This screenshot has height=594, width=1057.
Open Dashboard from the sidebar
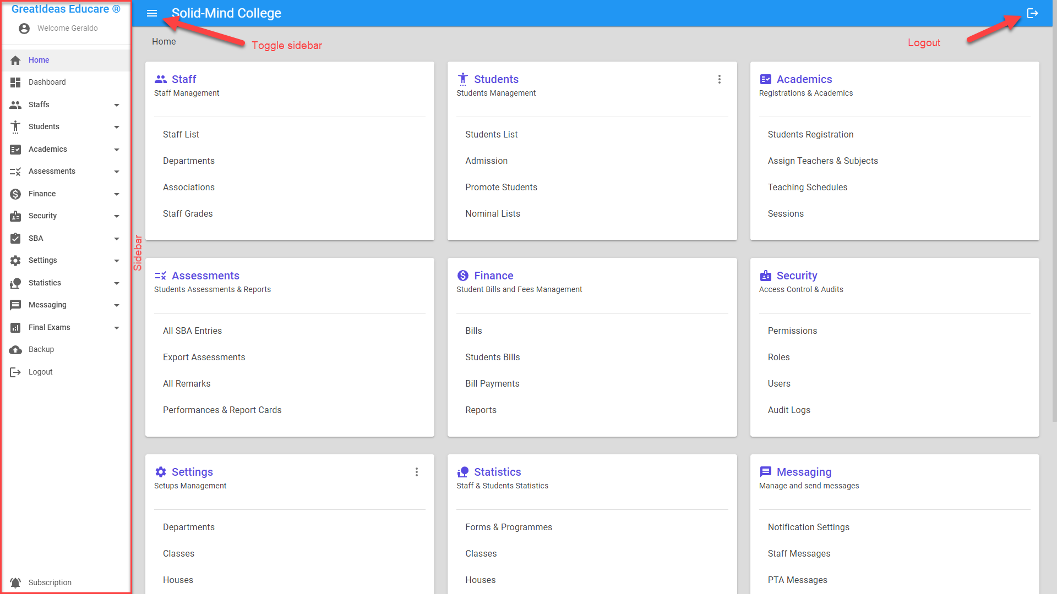(47, 82)
